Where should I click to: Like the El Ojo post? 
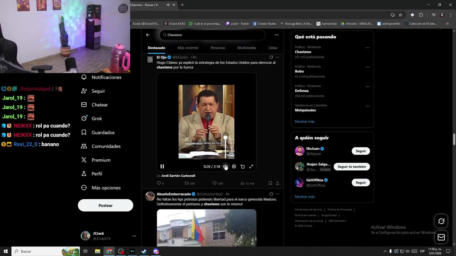tap(218, 183)
